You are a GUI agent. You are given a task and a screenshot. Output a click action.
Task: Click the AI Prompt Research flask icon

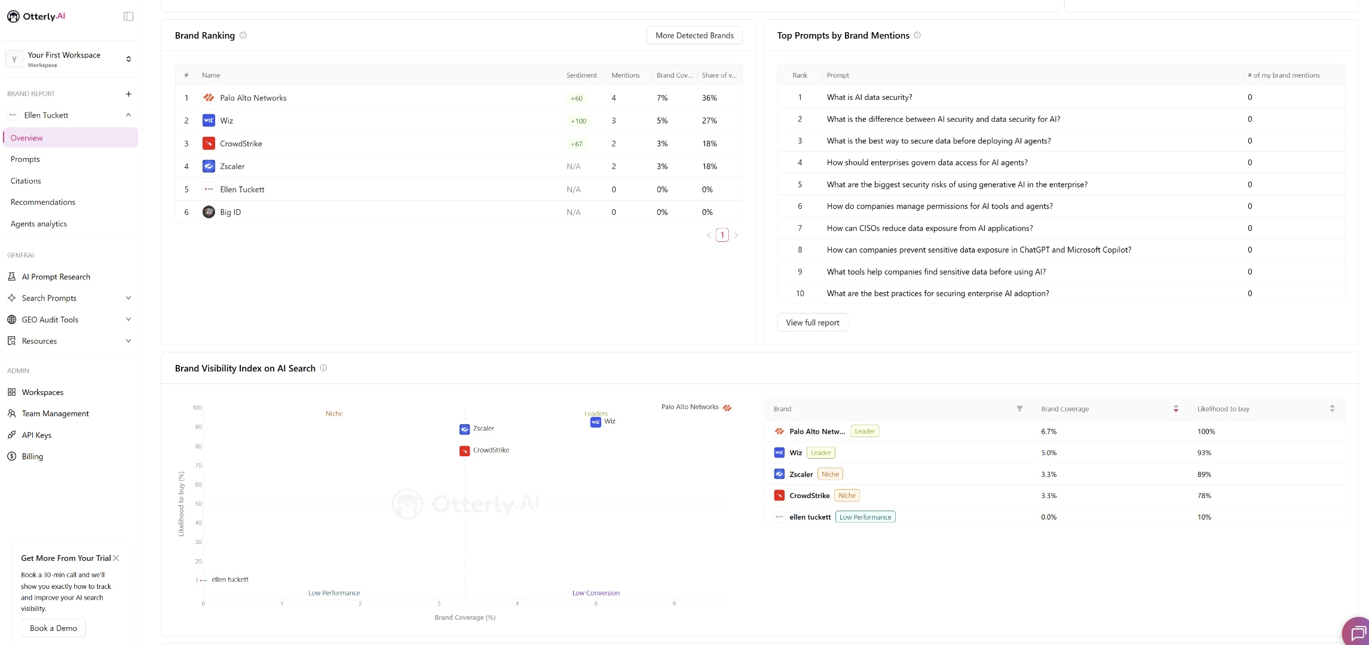[x=11, y=277]
